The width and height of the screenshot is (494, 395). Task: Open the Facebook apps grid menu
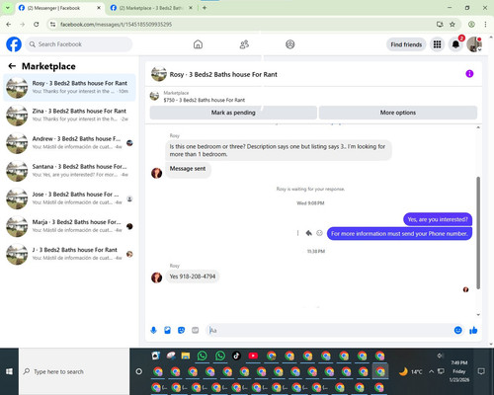click(x=437, y=44)
